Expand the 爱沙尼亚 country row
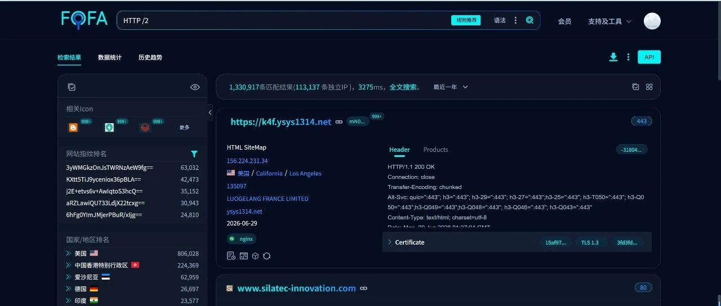721x306 pixels. pos(69,277)
